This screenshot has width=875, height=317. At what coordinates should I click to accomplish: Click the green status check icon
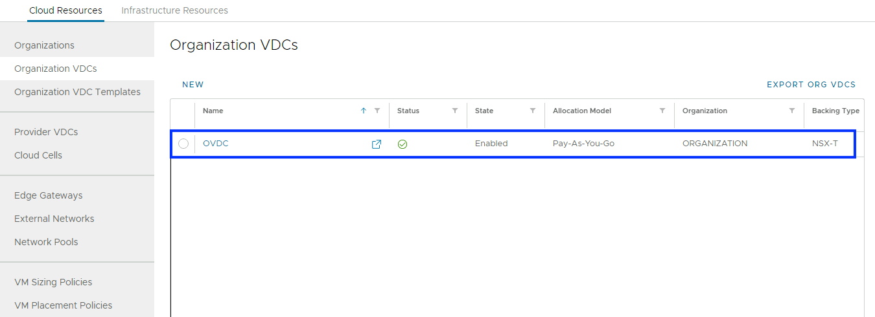(402, 144)
